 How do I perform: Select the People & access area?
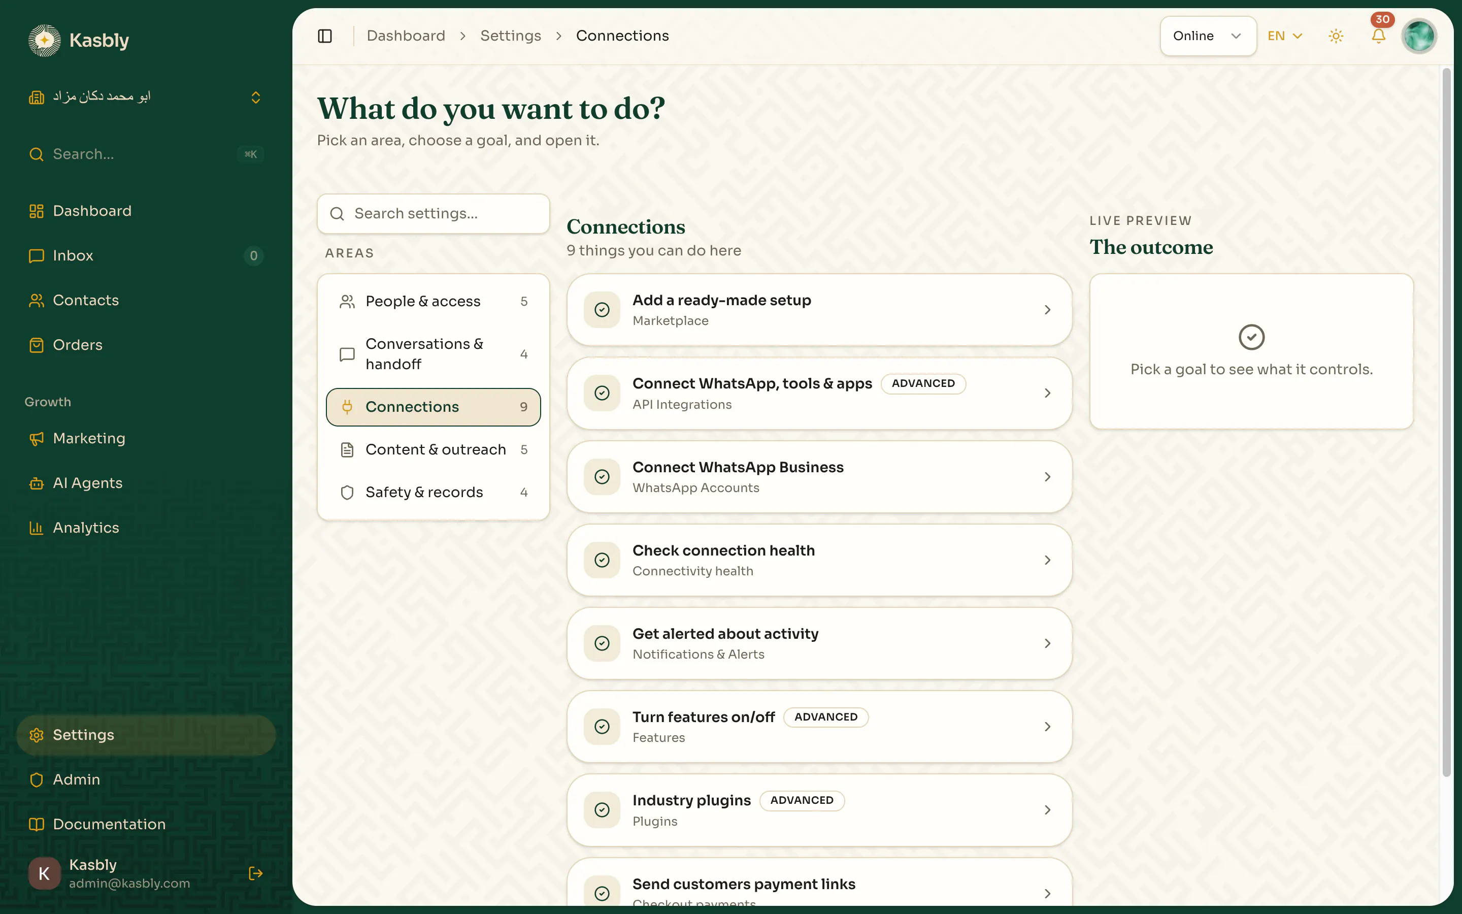point(433,301)
